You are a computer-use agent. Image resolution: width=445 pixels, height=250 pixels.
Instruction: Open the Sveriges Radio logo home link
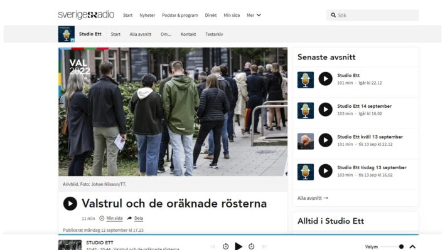pyautogui.click(x=86, y=15)
